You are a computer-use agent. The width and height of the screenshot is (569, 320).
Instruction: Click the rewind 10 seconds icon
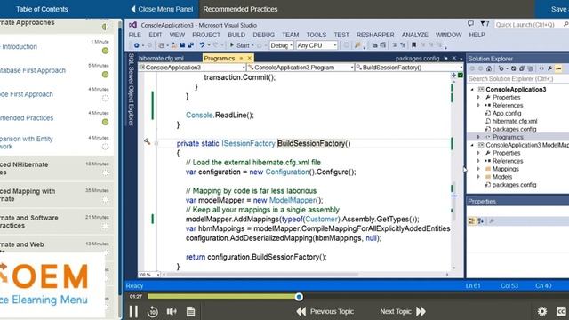pos(153,311)
